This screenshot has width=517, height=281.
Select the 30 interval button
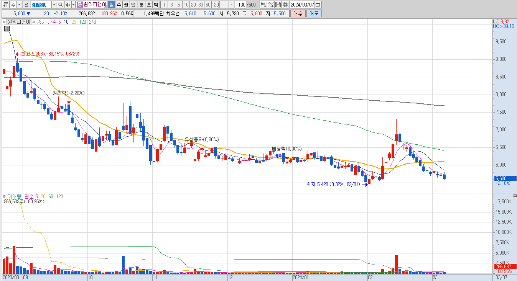tap(201, 5)
